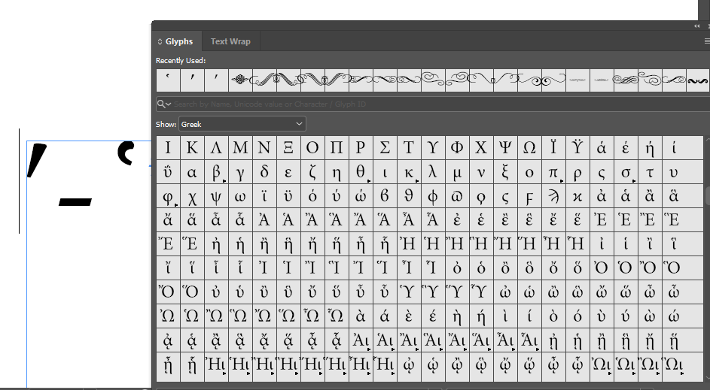Viewport: 710px width, 390px height.
Task: Select lowercase psi glyph ψ
Action: pos(216,196)
